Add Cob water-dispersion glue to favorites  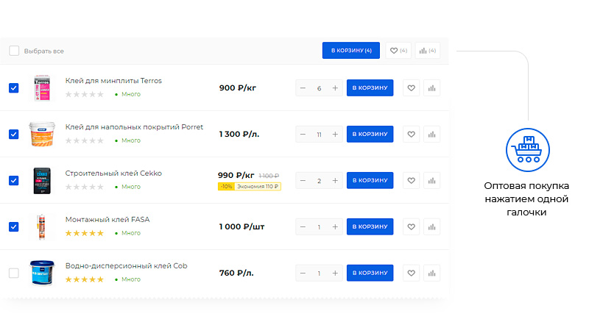412,273
